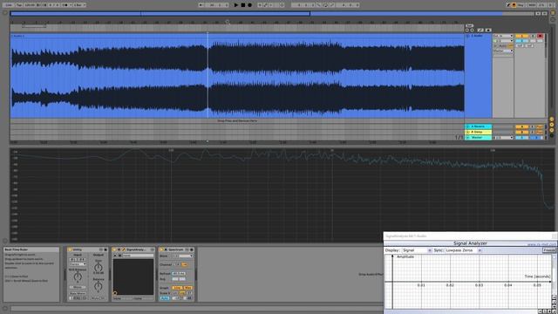Toggle Lock Envelopes button
Viewport: 558px width, 314px height.
tap(488, 31)
